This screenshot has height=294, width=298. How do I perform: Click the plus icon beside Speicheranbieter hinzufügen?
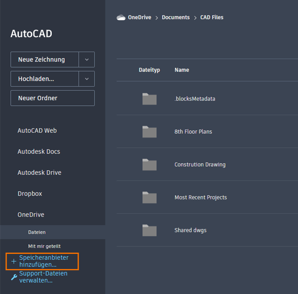[14, 261]
